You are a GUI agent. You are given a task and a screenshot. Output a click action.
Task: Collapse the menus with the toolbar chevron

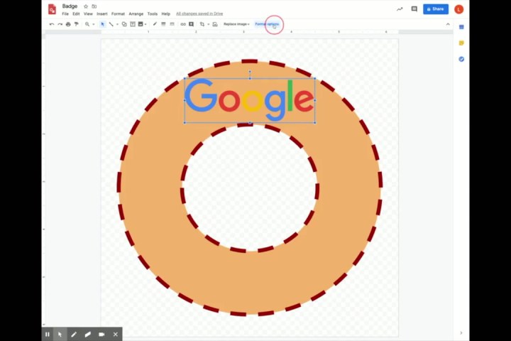[x=448, y=24]
